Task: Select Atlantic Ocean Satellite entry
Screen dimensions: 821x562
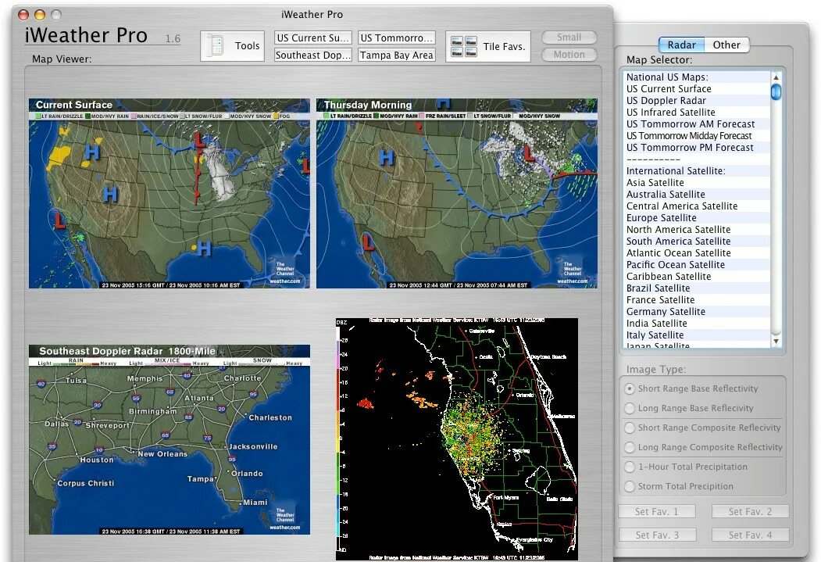Action: pyautogui.click(x=696, y=253)
